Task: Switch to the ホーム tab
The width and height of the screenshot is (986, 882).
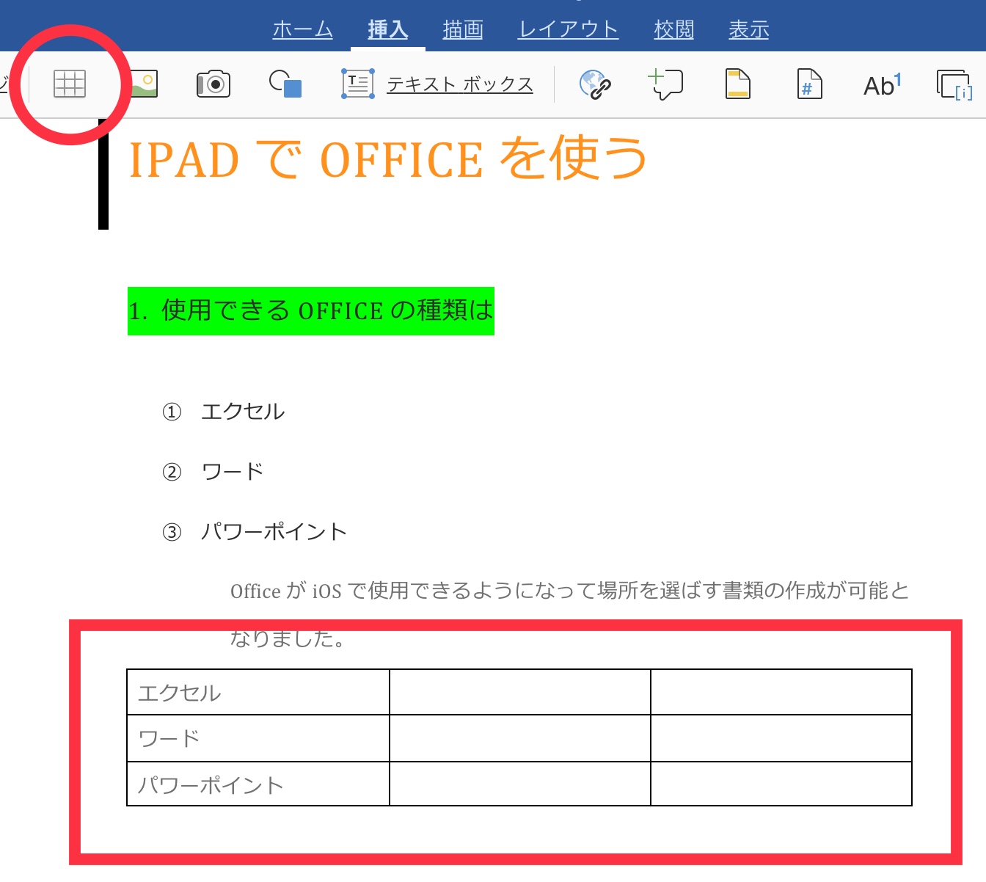Action: tap(302, 29)
